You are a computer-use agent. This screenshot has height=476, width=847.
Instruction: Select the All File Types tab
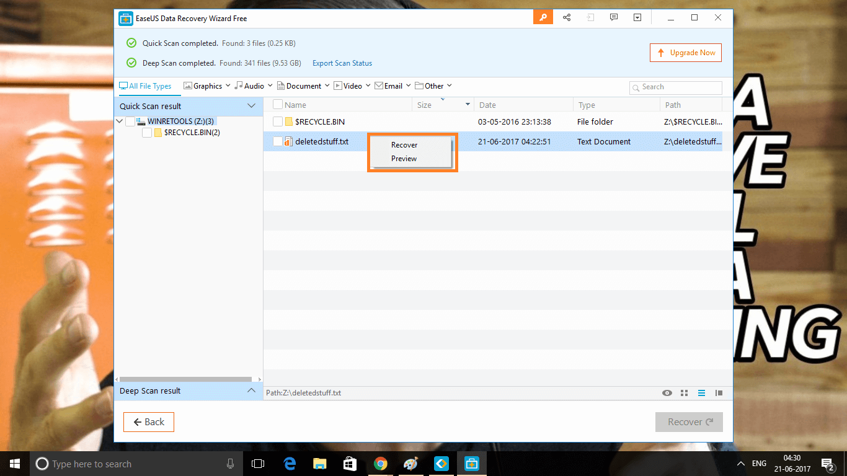(x=145, y=86)
